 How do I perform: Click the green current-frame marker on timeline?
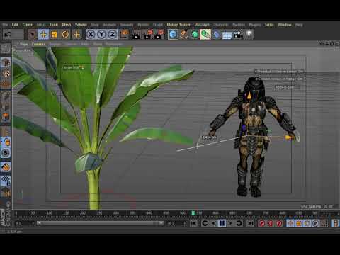(x=193, y=213)
